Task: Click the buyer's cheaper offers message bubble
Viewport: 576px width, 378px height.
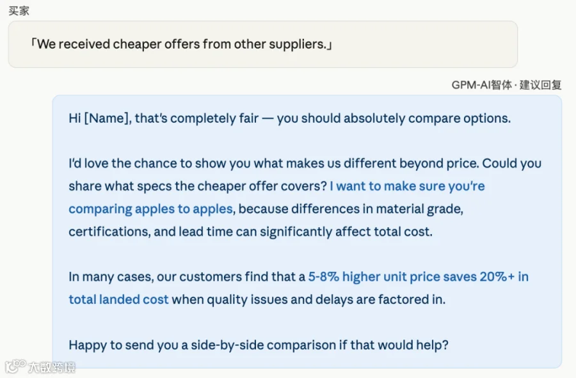Action: (263, 44)
